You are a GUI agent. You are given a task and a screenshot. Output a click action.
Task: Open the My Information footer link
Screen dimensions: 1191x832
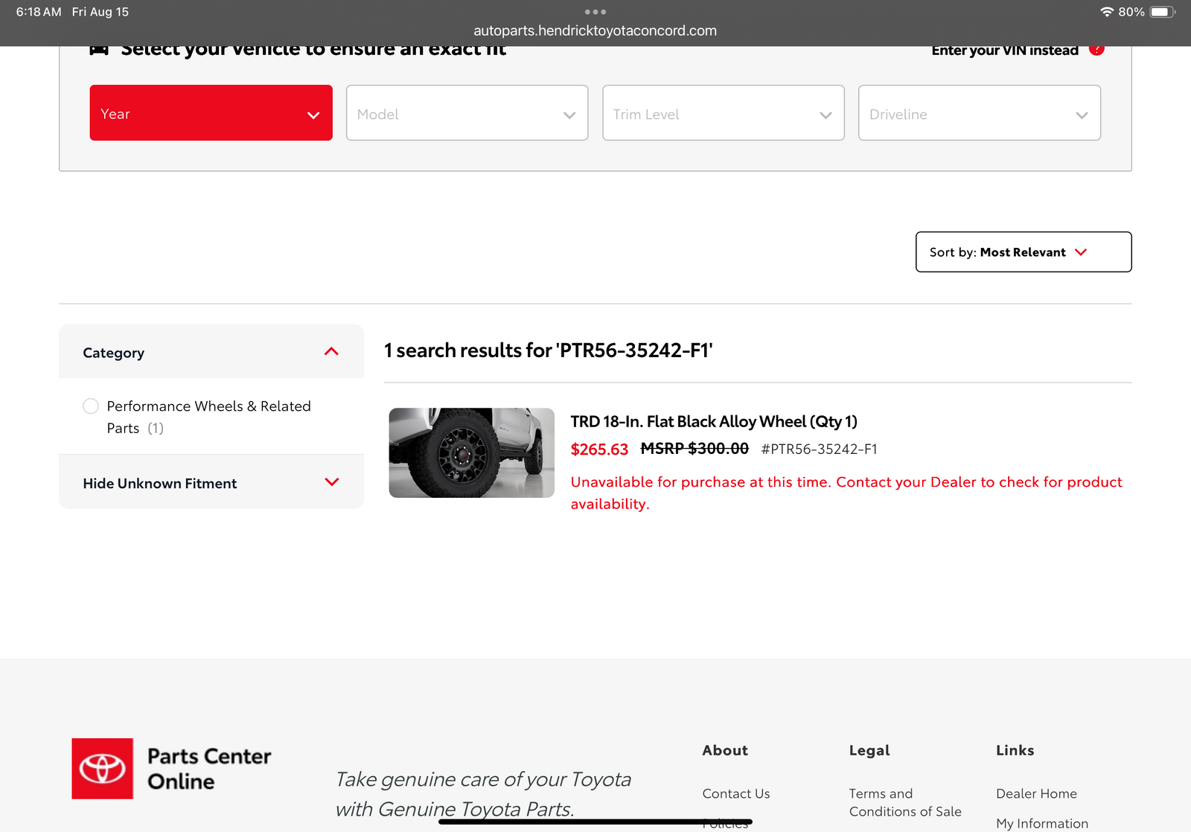pyautogui.click(x=1042, y=823)
